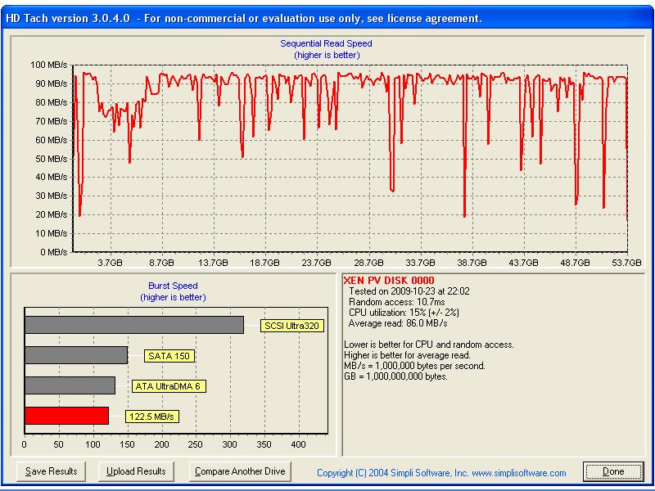This screenshot has height=491, width=655.
Task: Click the Done button
Action: (613, 471)
